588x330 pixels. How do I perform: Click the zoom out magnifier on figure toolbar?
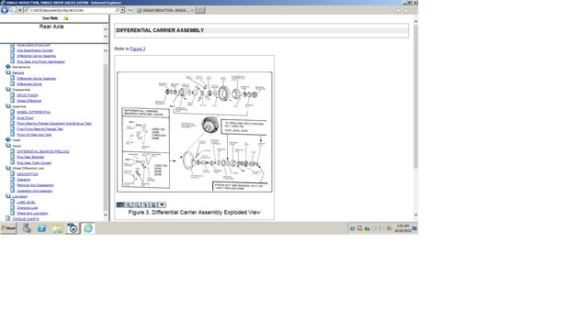(137, 204)
